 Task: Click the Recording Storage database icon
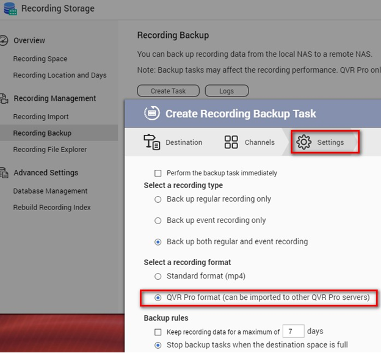10,9
